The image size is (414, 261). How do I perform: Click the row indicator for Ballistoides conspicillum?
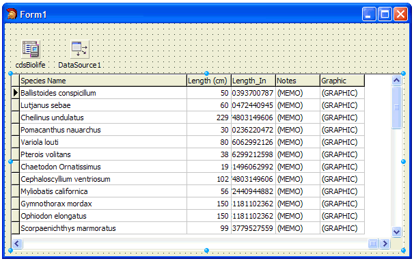click(x=16, y=93)
